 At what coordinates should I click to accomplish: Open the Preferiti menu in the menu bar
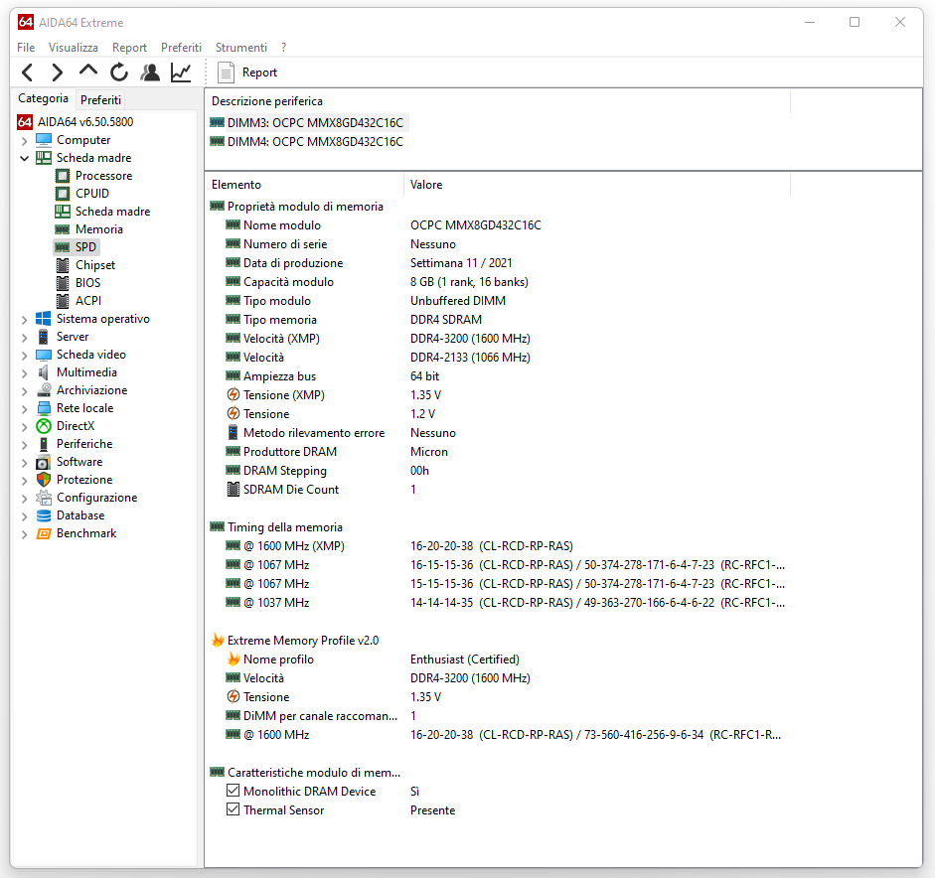click(x=181, y=47)
